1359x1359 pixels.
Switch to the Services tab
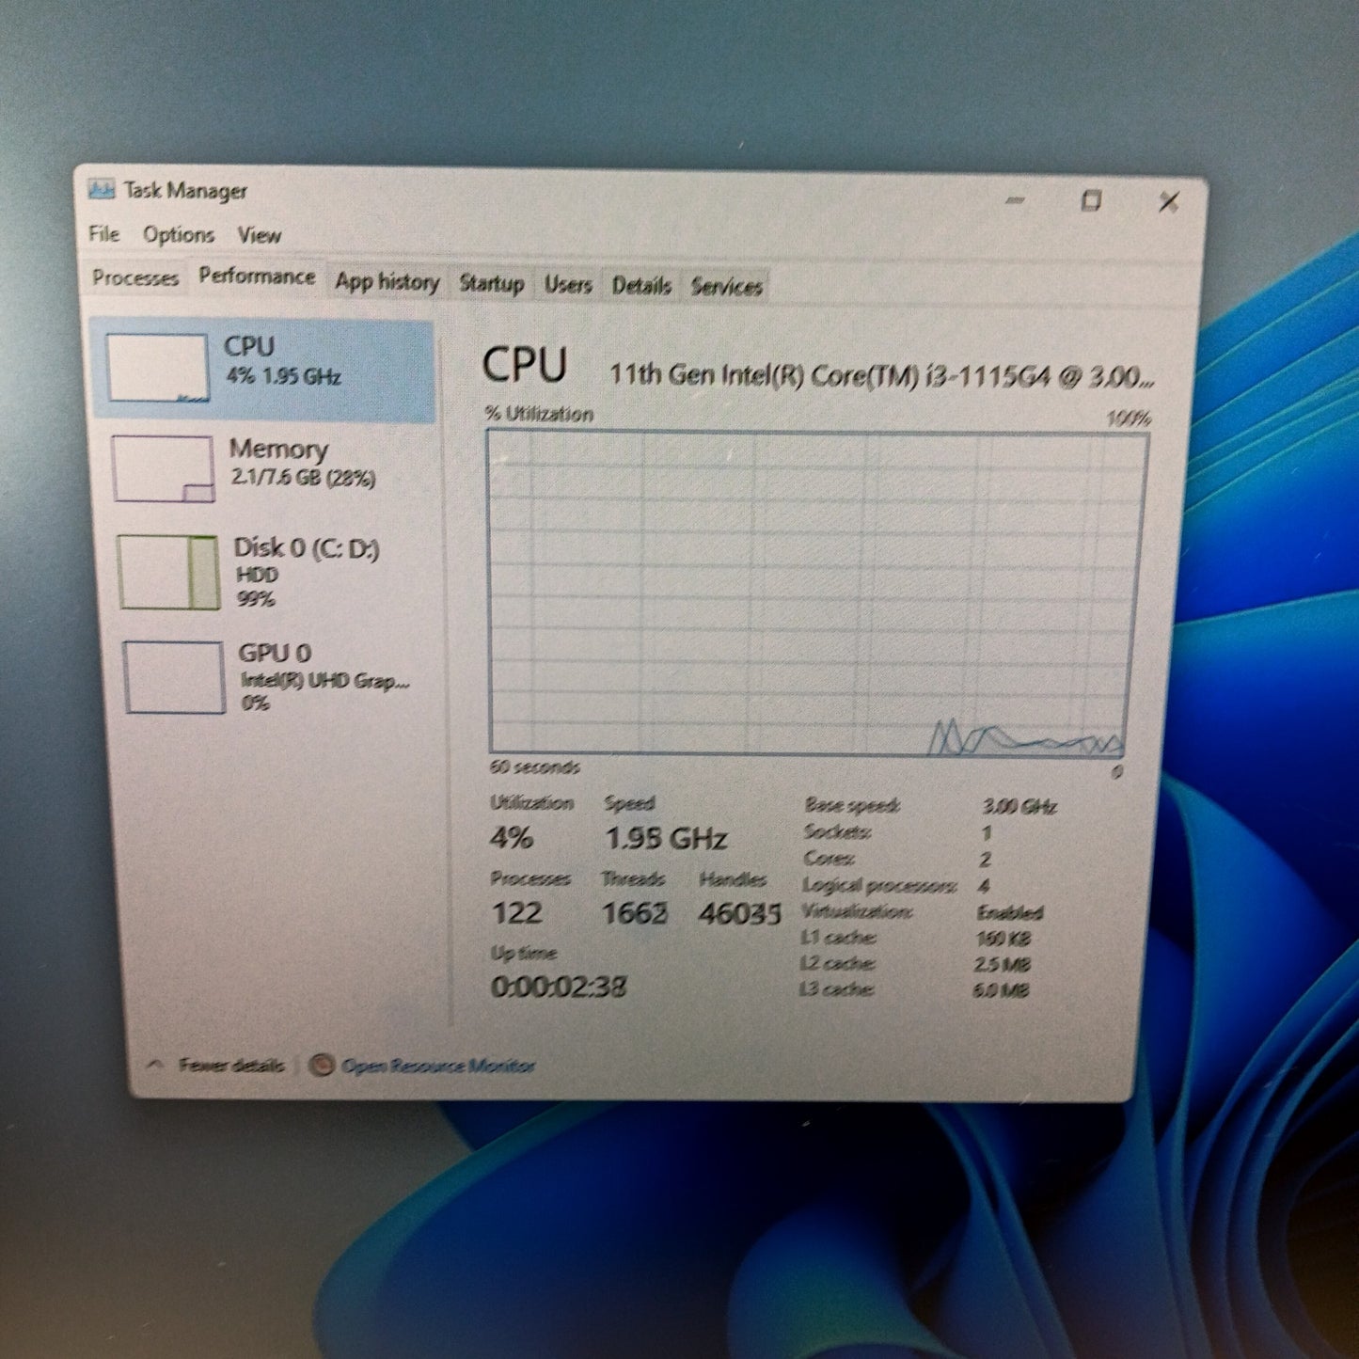(726, 286)
